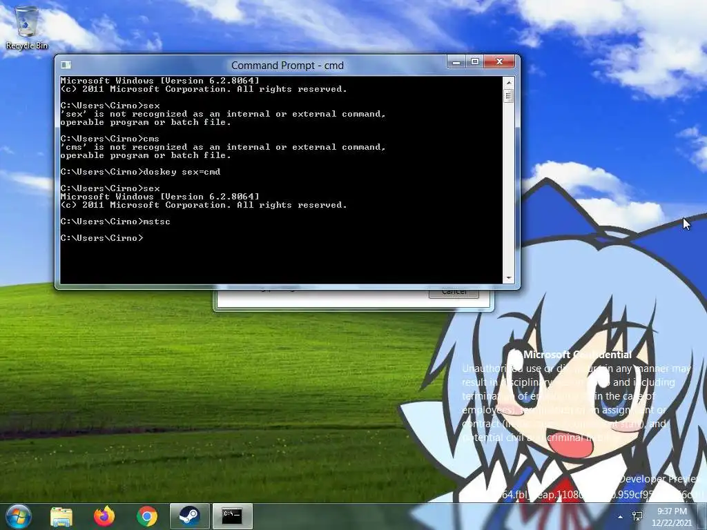Viewport: 707px width, 530px height.
Task: Open the Command Prompt window system menu icon
Action: (x=66, y=65)
